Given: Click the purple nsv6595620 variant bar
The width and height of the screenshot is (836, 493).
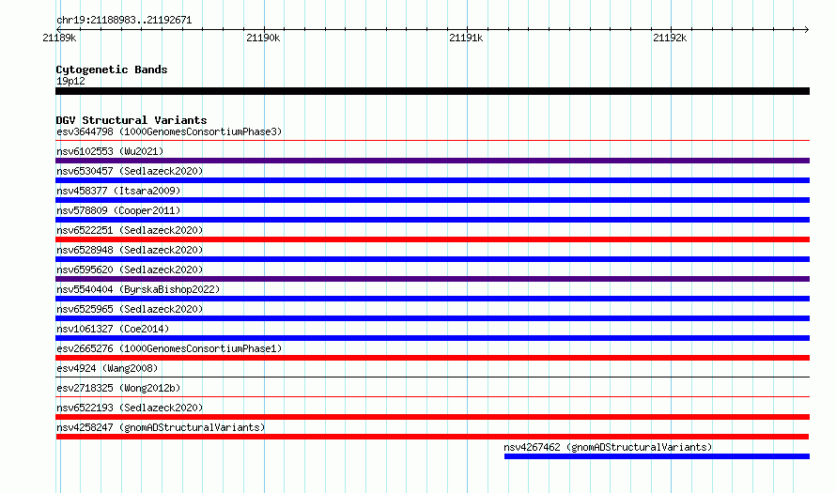Looking at the screenshot, I should [x=432, y=279].
